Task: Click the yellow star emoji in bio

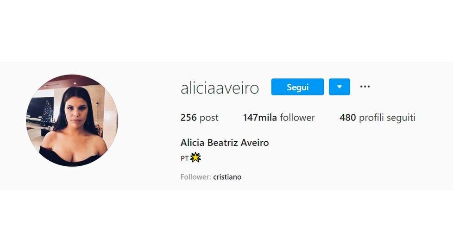Action: click(195, 157)
